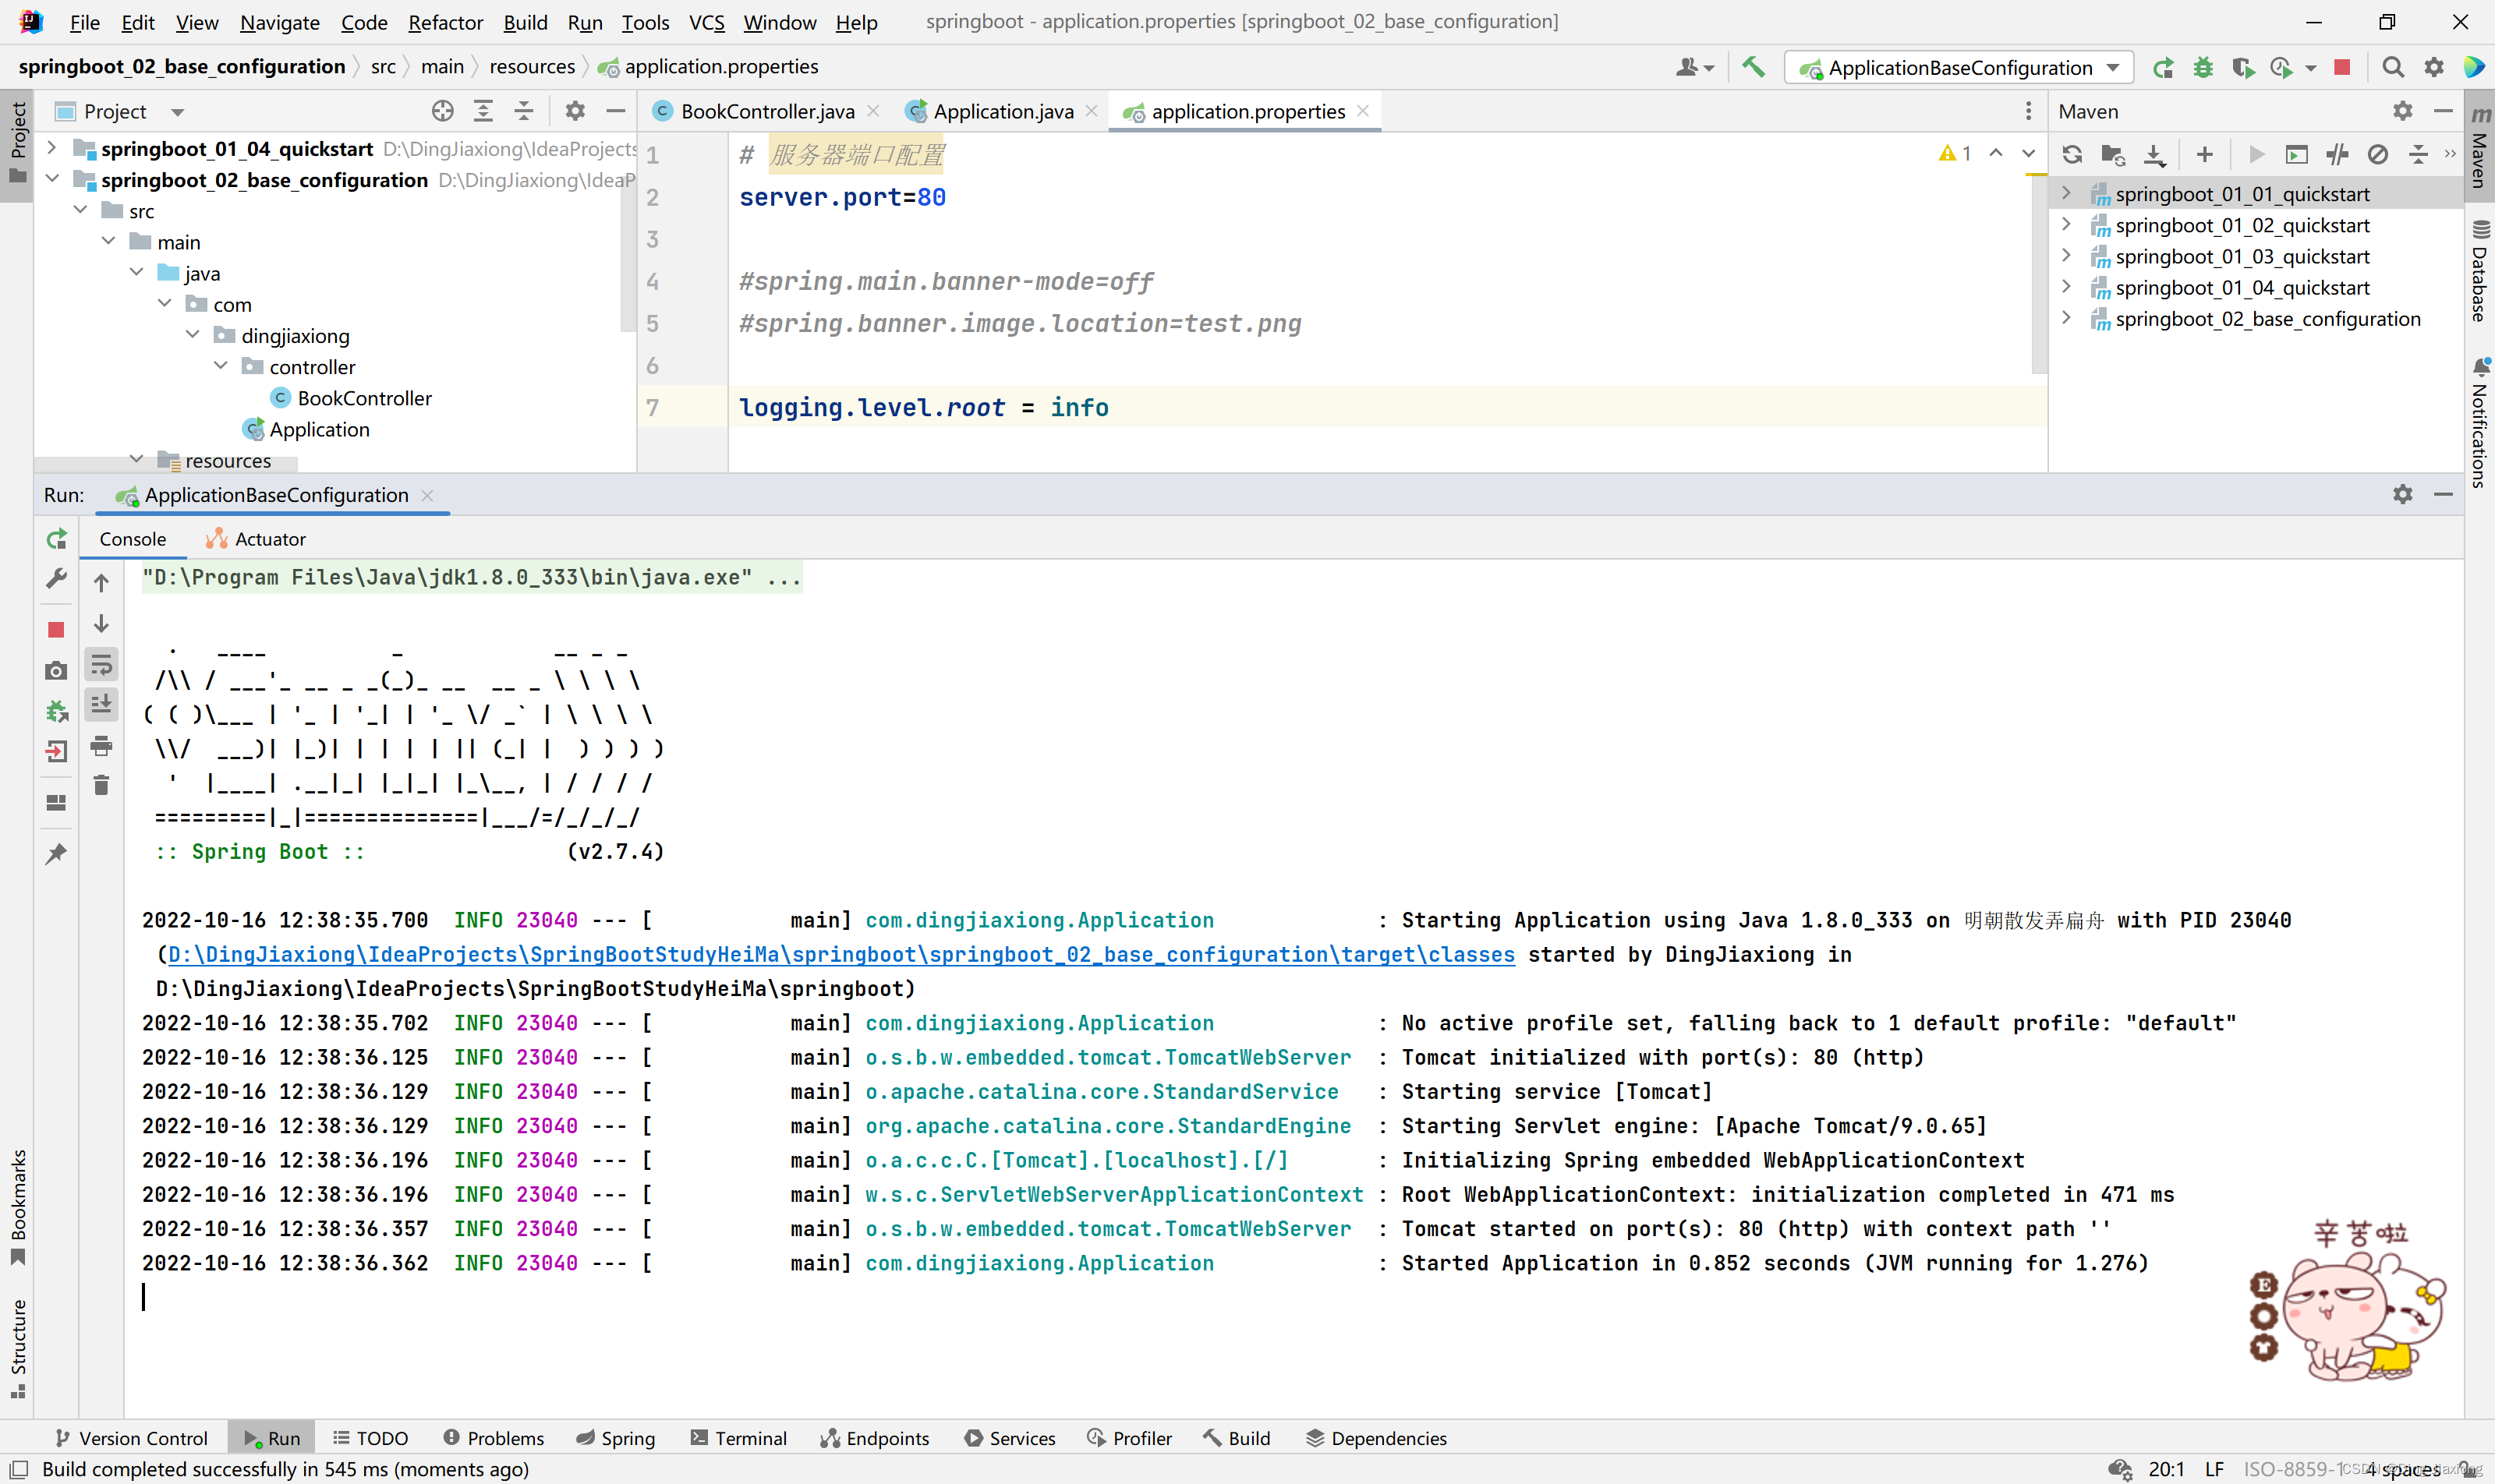Toggle soft-wrap in console
The height and width of the screenshot is (1484, 2495).
tap(101, 664)
